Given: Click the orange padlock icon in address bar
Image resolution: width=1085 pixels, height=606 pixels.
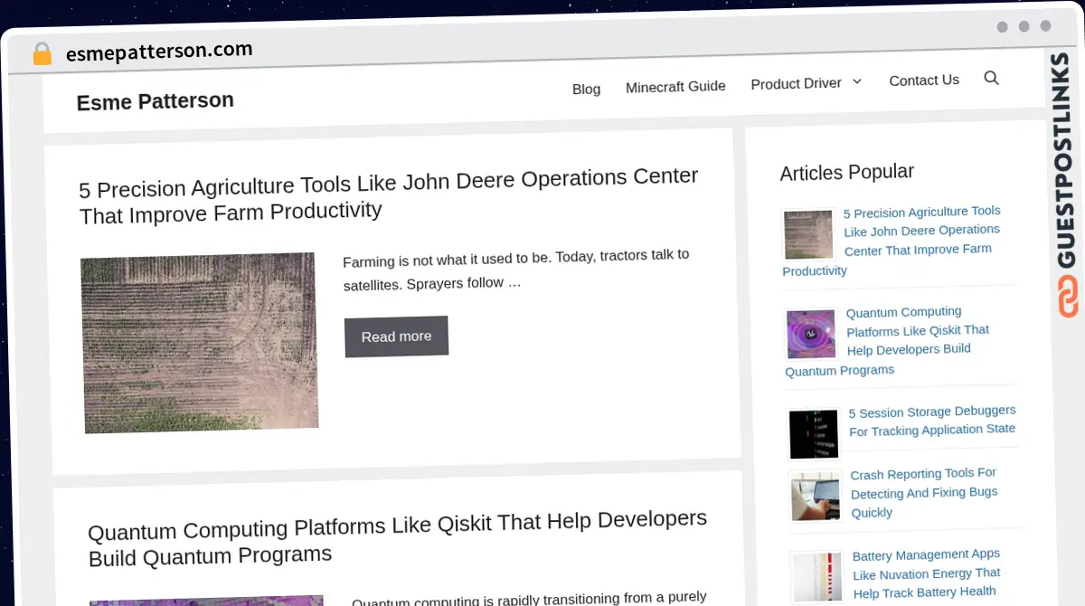Looking at the screenshot, I should pos(42,54).
